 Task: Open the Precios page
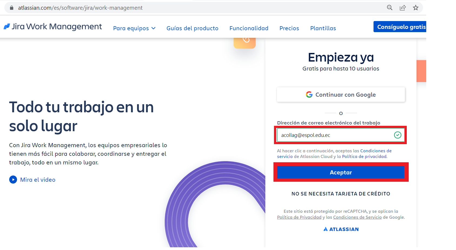point(289,28)
